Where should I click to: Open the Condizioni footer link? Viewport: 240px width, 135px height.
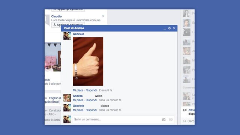click(x=55, y=110)
